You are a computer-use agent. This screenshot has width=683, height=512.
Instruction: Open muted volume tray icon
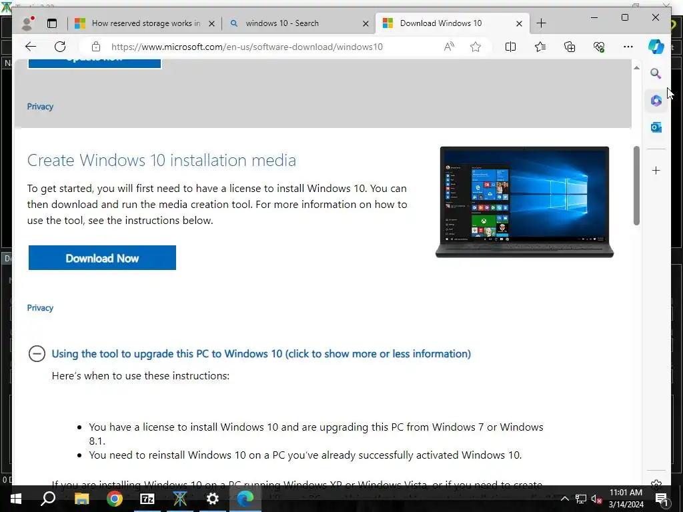(x=596, y=499)
